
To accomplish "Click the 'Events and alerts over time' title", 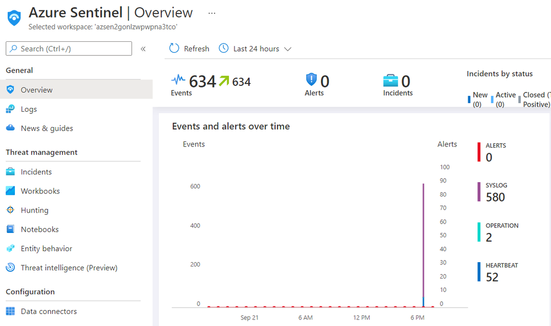I will click(x=231, y=126).
